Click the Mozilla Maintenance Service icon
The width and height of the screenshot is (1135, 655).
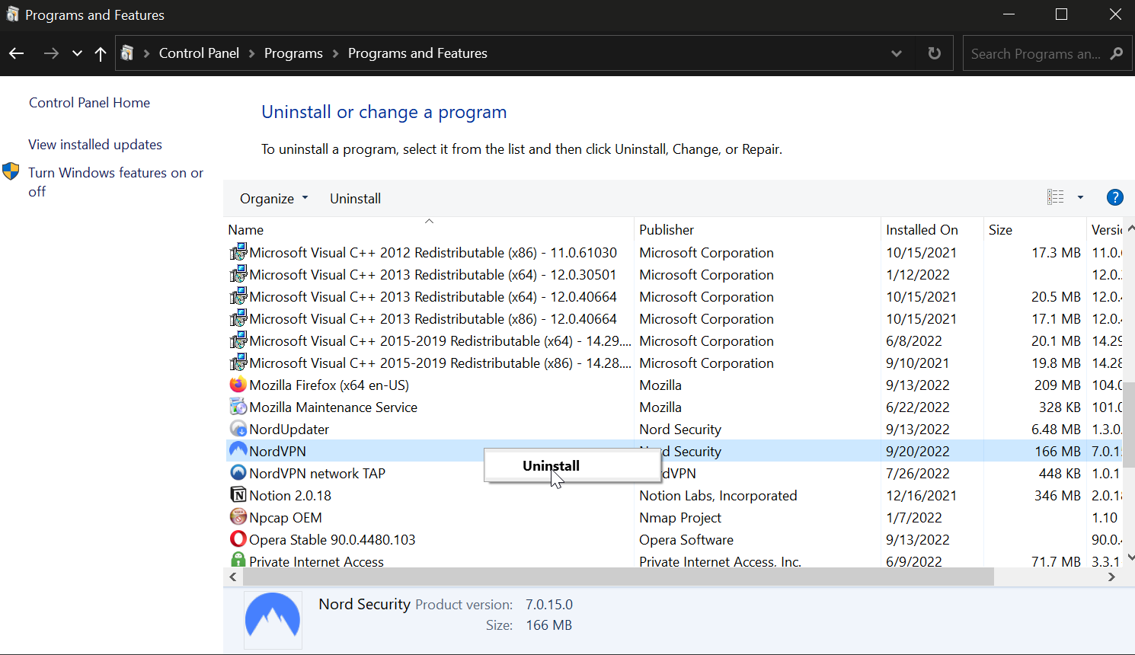pos(238,407)
